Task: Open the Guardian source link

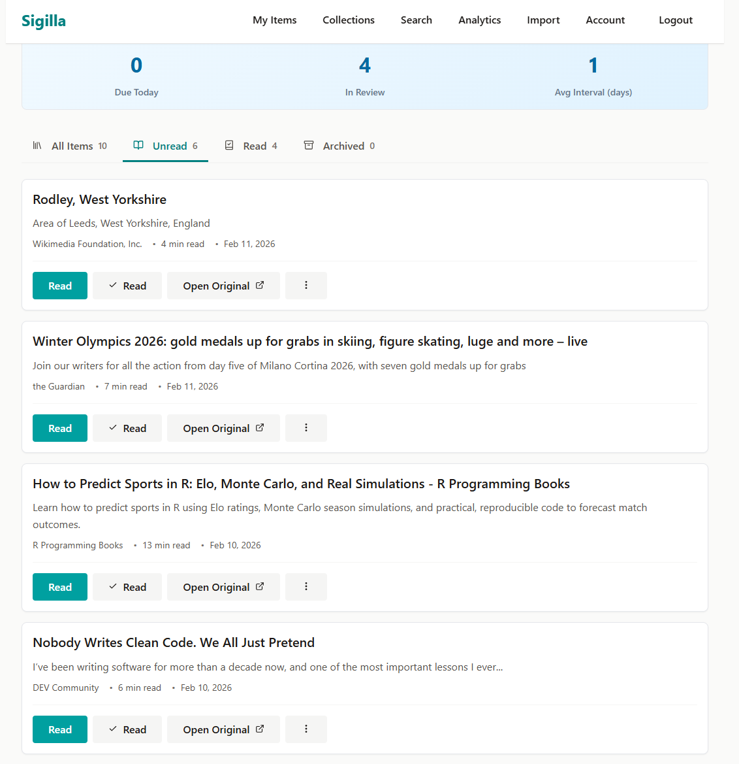Action: pyautogui.click(x=59, y=386)
